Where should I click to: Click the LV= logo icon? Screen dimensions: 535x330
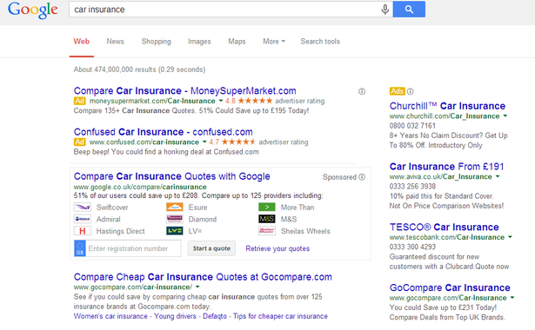pos(175,231)
